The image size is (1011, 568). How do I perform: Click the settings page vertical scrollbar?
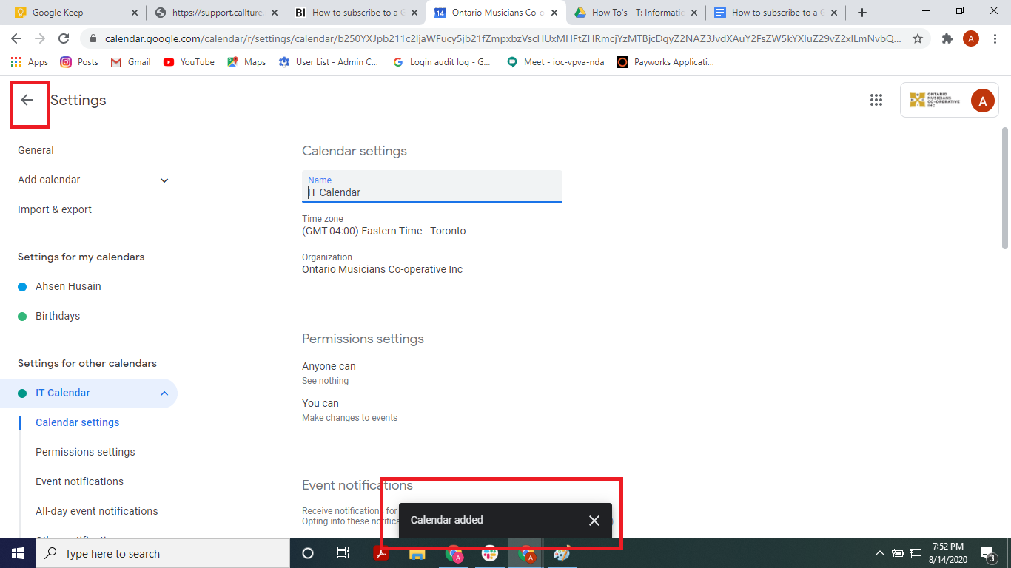click(1004, 189)
